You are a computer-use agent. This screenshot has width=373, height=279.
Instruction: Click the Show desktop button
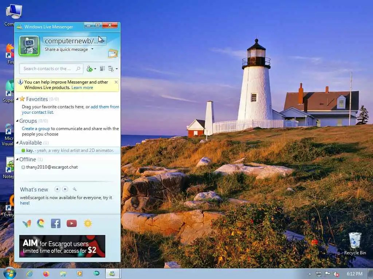(370, 274)
